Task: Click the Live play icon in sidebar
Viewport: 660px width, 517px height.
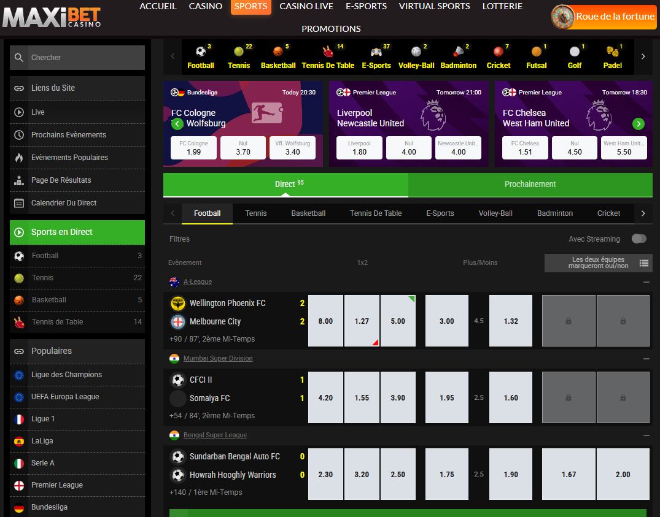Action: pos(19,112)
